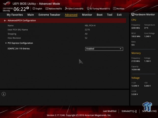Go to the Monitor tab
158x118 pixels.
(87, 15)
